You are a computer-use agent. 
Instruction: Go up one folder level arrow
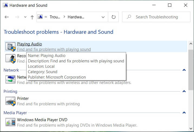click(32, 17)
